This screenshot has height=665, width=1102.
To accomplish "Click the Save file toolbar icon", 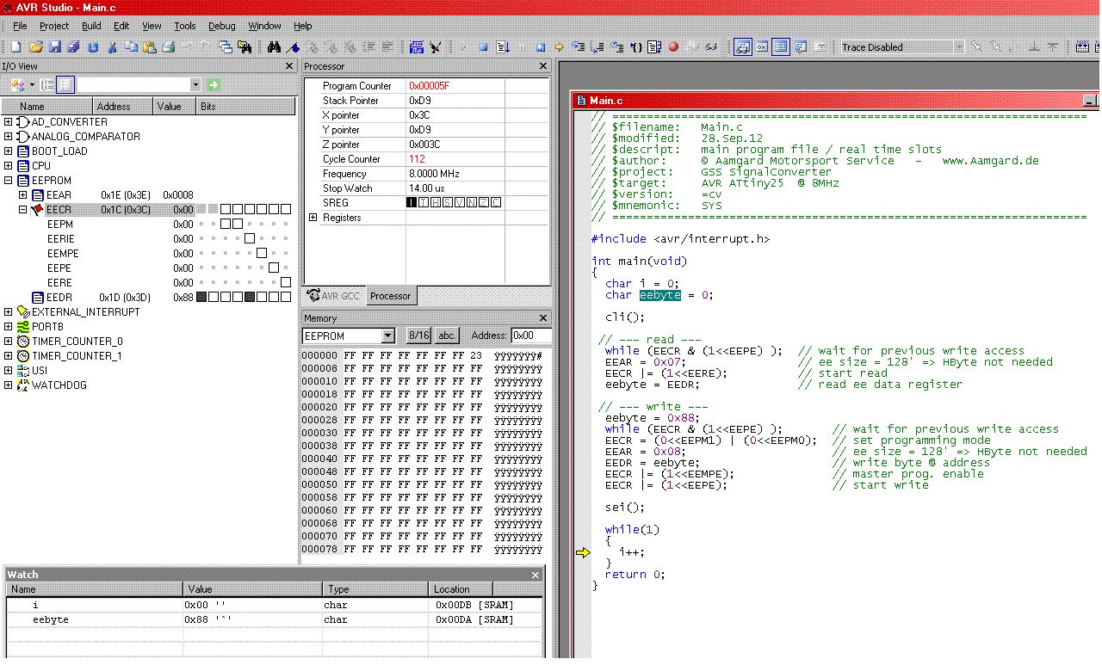I will 55,47.
